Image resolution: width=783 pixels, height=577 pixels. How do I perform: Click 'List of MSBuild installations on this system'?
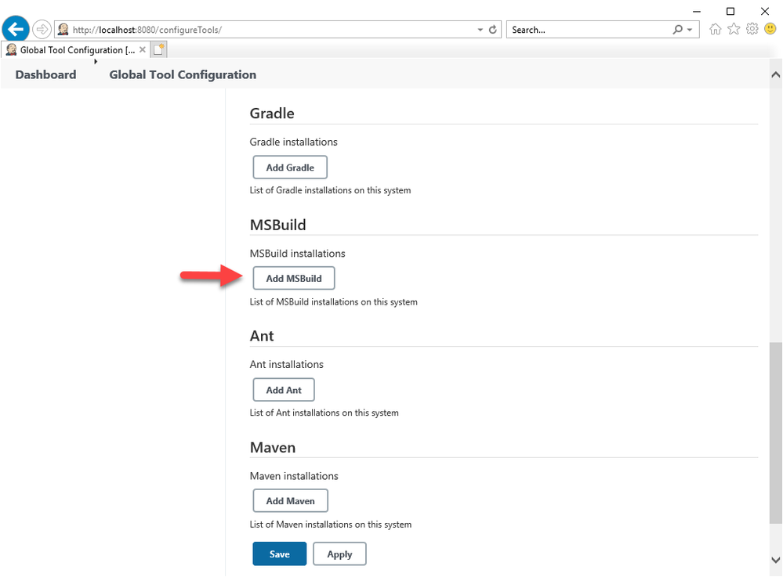coord(334,302)
